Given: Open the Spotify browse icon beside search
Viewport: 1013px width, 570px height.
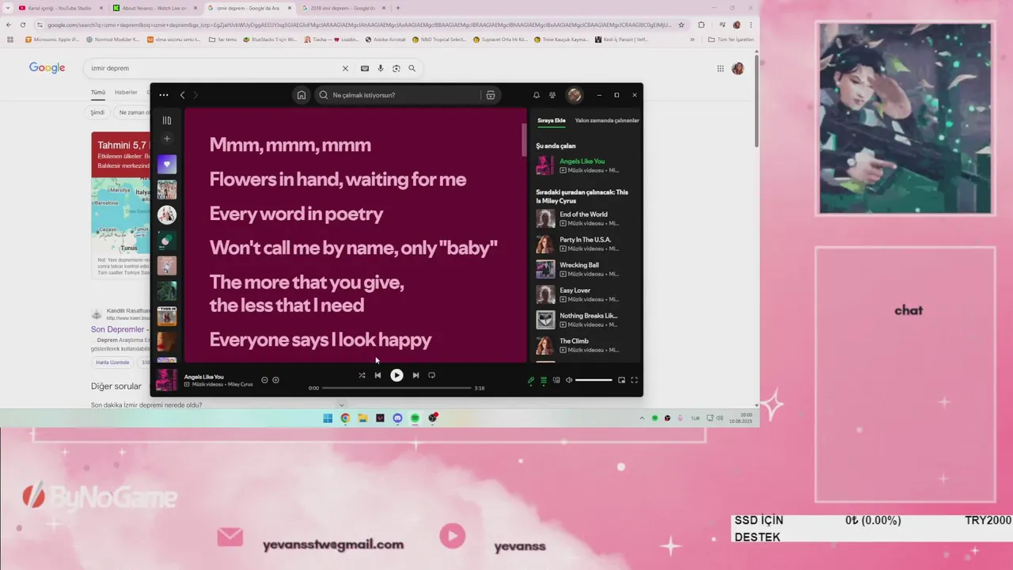Looking at the screenshot, I should coord(491,95).
